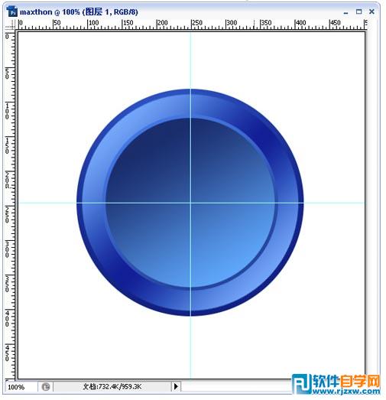
Task: Click the 300 mark on the vertical ruler
Action: (x=7, y=249)
